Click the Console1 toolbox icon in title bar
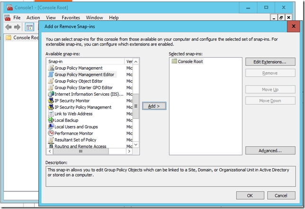 click(x=10, y=8)
